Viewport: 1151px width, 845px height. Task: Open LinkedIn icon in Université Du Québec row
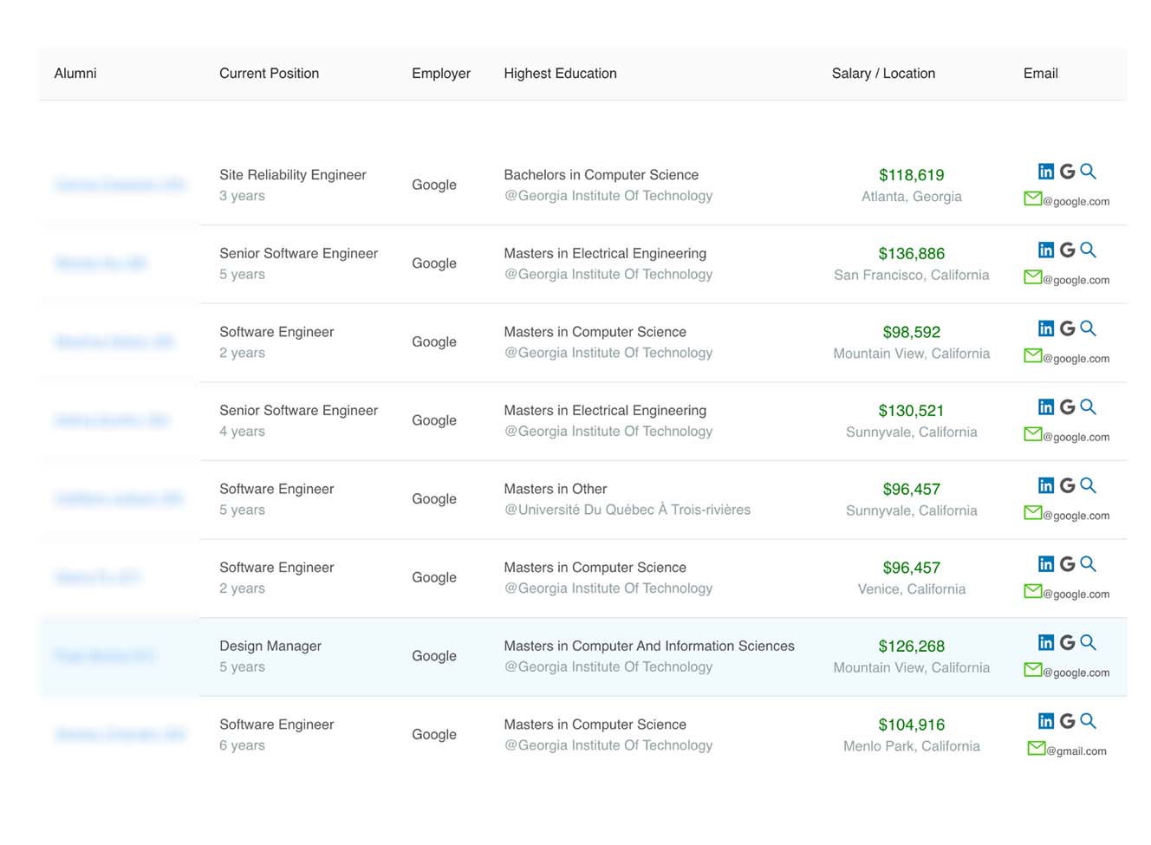pos(1046,486)
